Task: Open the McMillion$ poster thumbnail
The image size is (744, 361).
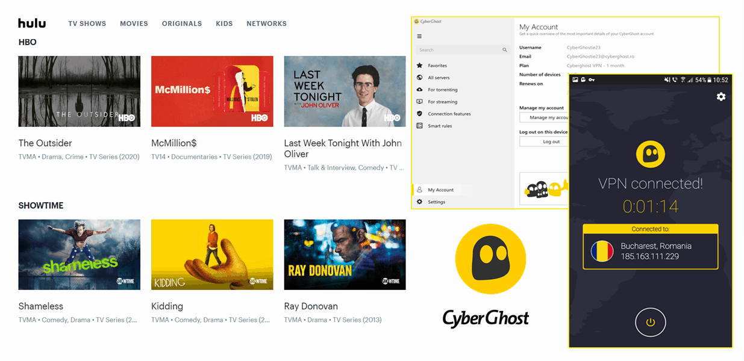Action: coord(212,91)
